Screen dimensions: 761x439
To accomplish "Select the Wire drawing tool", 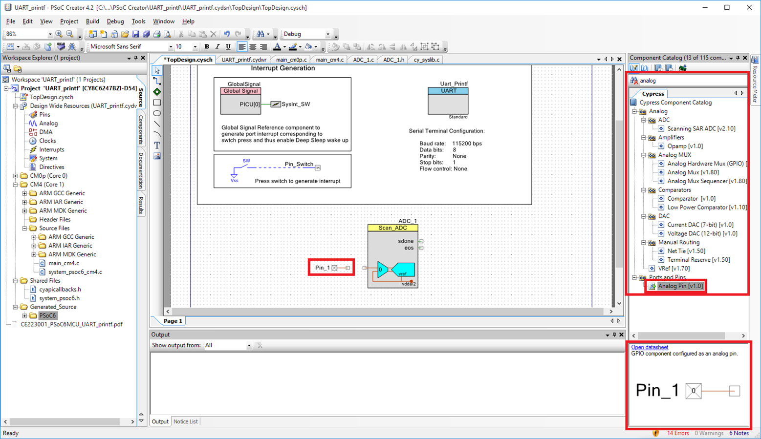I will click(x=157, y=81).
